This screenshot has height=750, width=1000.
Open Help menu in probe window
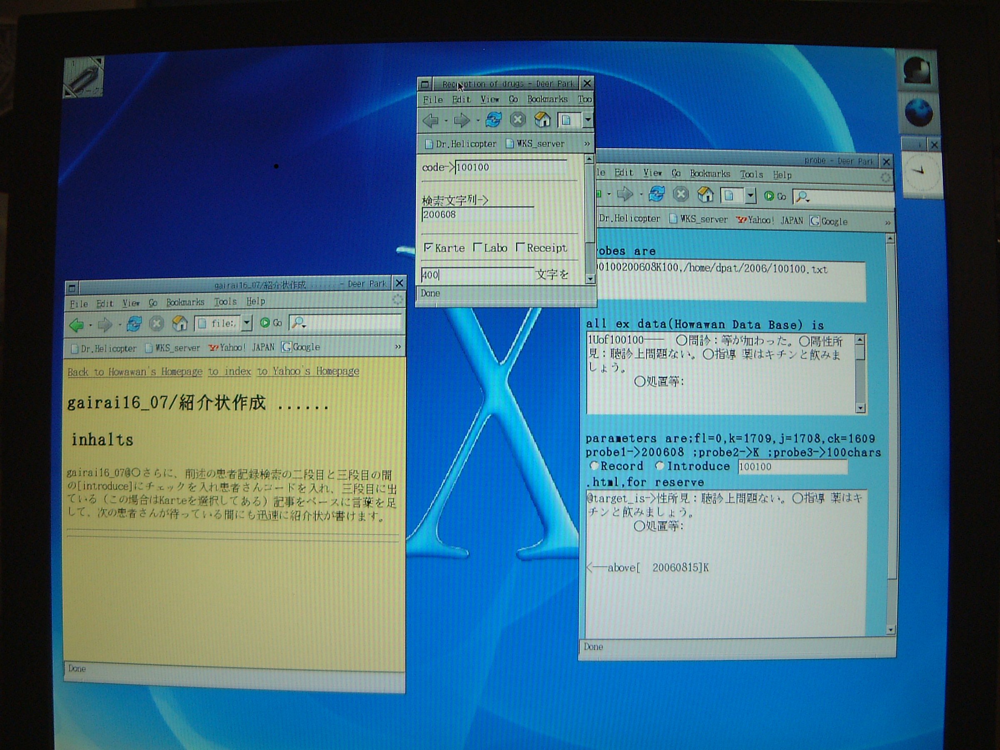click(782, 175)
